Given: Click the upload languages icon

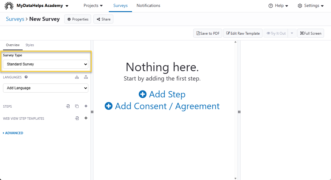Looking at the screenshot, I should [x=86, y=77].
